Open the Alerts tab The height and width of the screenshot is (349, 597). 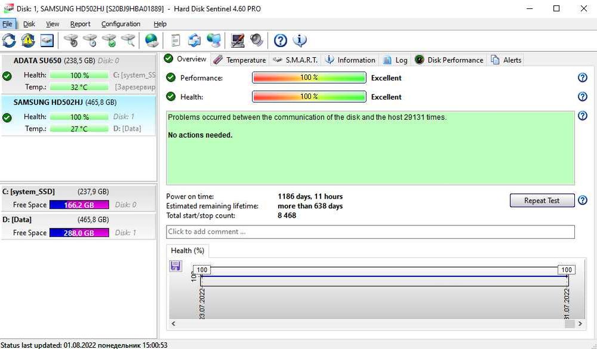click(506, 60)
